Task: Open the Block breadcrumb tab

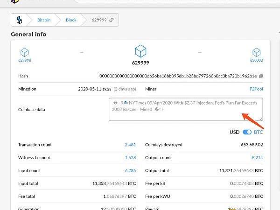Action: pyautogui.click(x=71, y=20)
